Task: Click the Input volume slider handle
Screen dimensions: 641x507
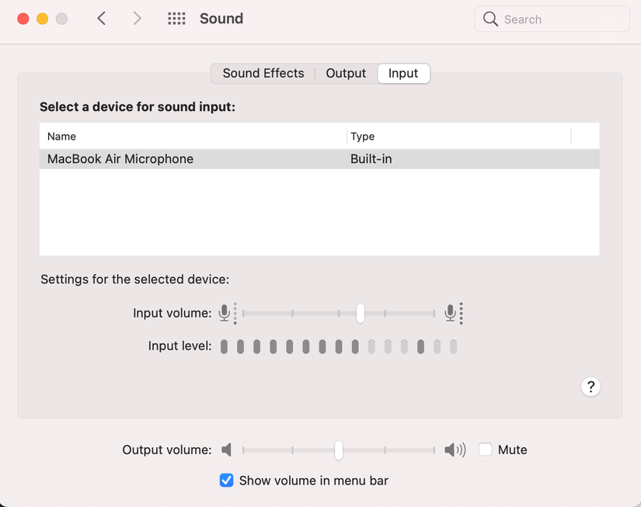Action: (360, 313)
